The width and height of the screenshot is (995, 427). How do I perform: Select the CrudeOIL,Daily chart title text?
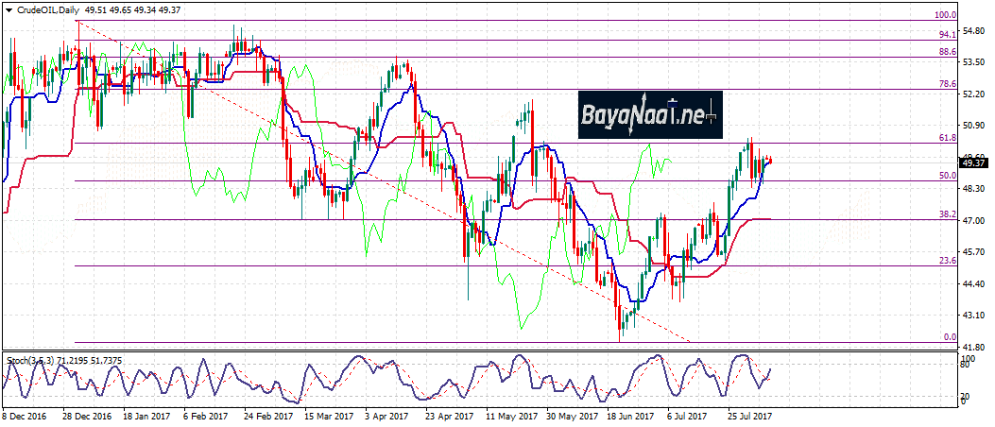(47, 9)
